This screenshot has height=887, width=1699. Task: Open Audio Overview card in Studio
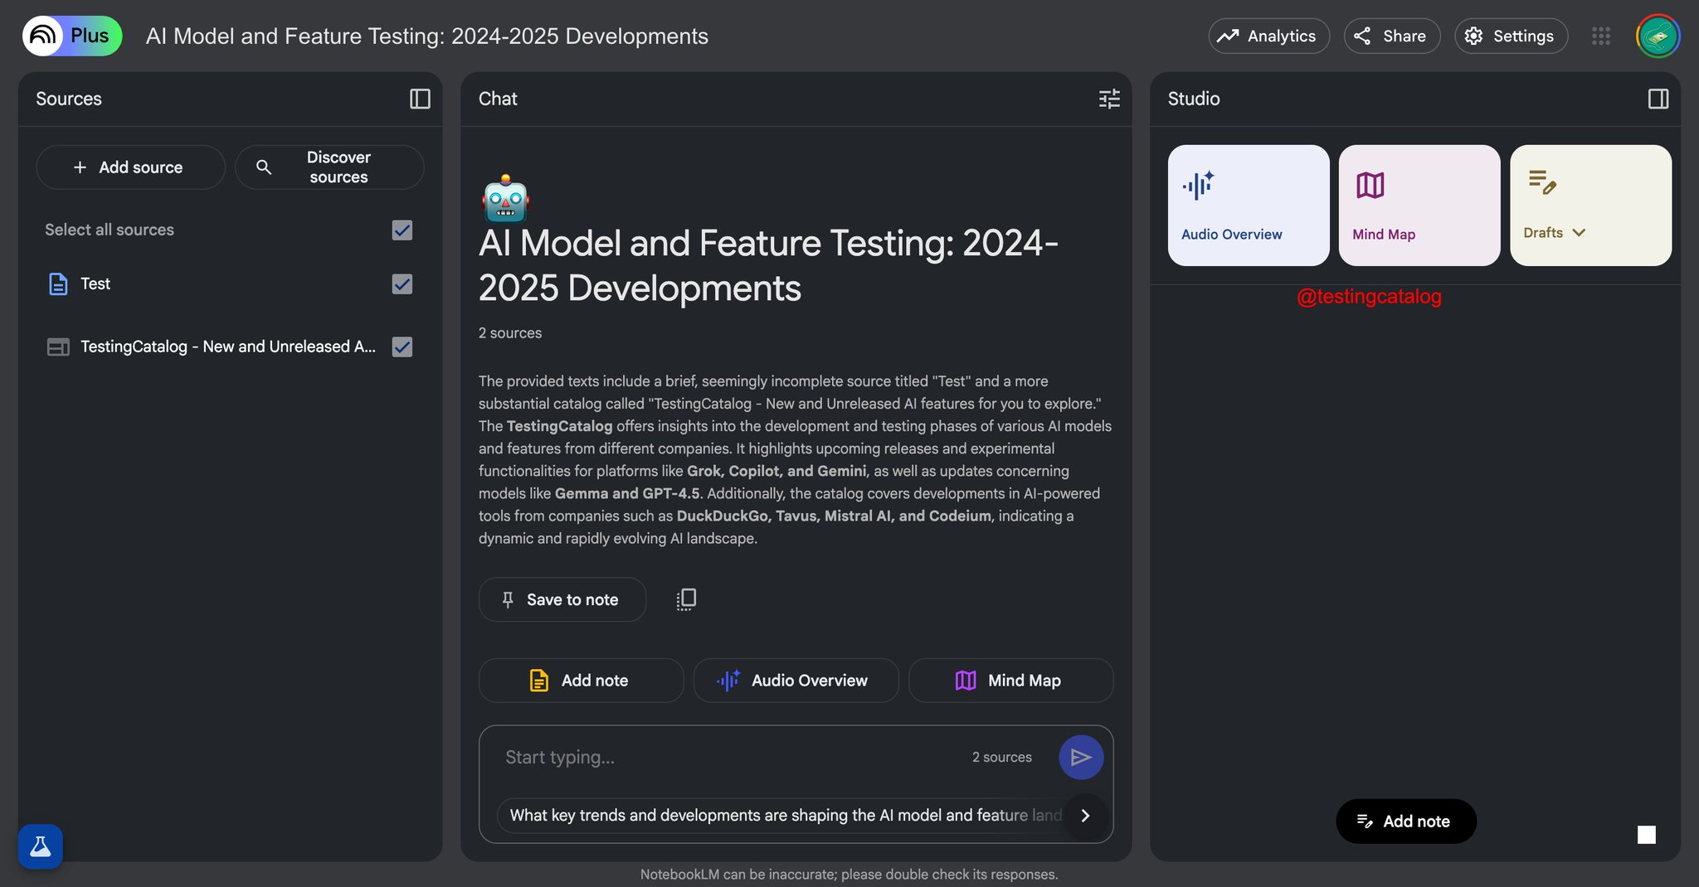point(1249,206)
